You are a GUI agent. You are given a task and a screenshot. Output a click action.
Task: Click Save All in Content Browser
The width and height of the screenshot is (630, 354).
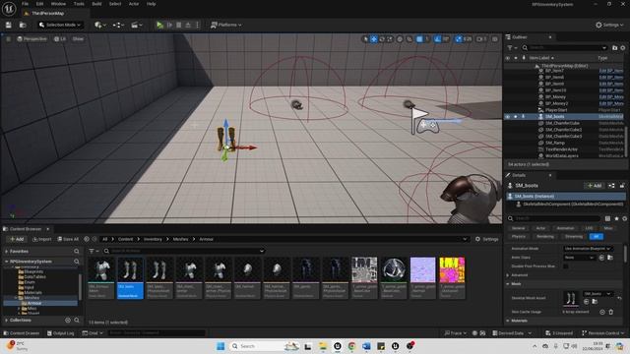[68, 239]
